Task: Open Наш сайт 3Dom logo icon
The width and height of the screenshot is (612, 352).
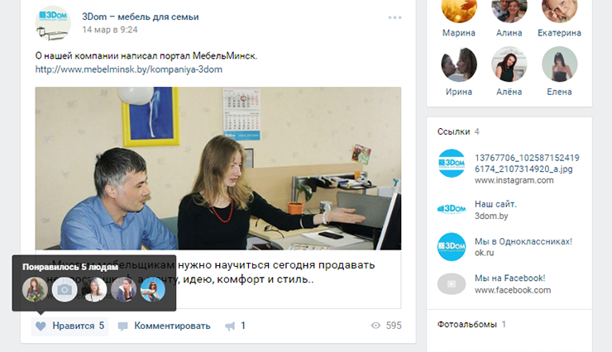Action: click(x=452, y=209)
